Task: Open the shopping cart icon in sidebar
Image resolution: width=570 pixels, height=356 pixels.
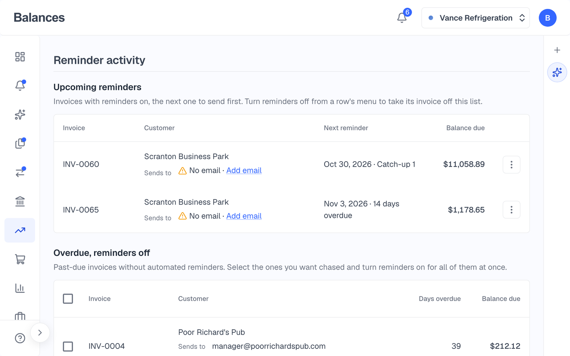Action: point(20,259)
